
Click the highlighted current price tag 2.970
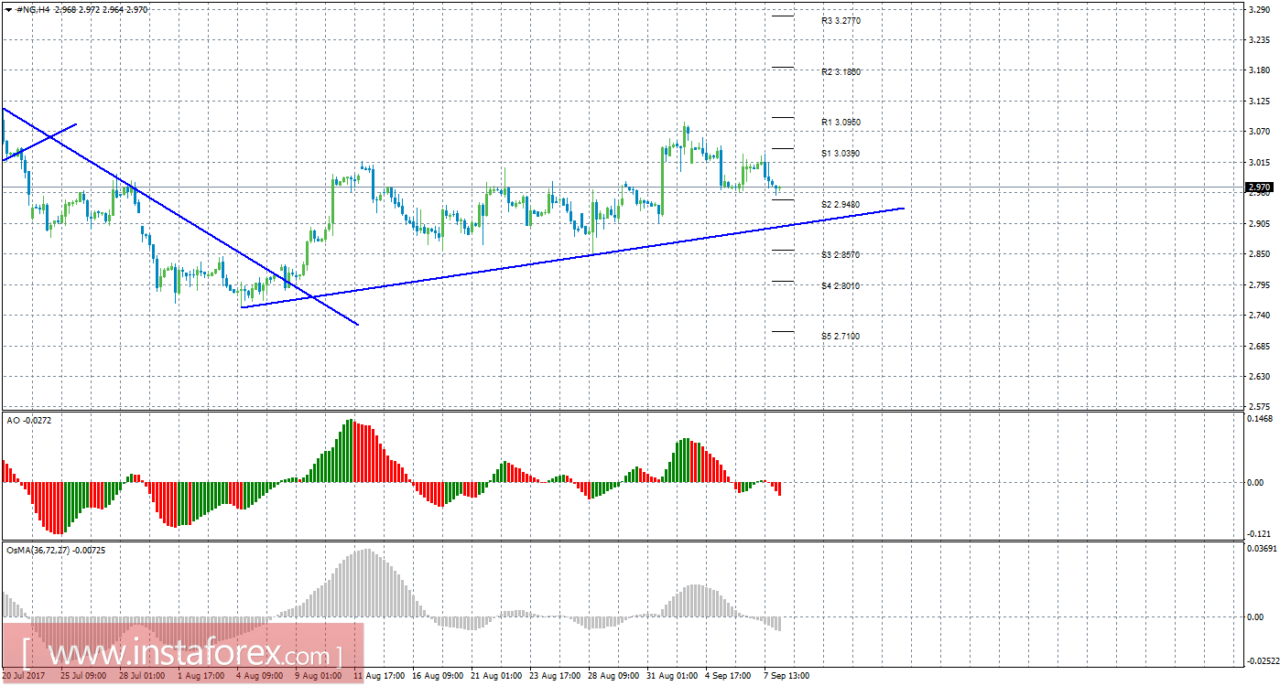(x=1260, y=188)
